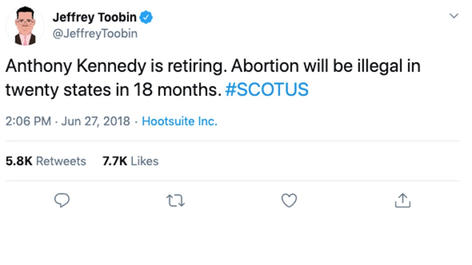
Task: Open the share tweet upload icon
Action: pos(402,201)
